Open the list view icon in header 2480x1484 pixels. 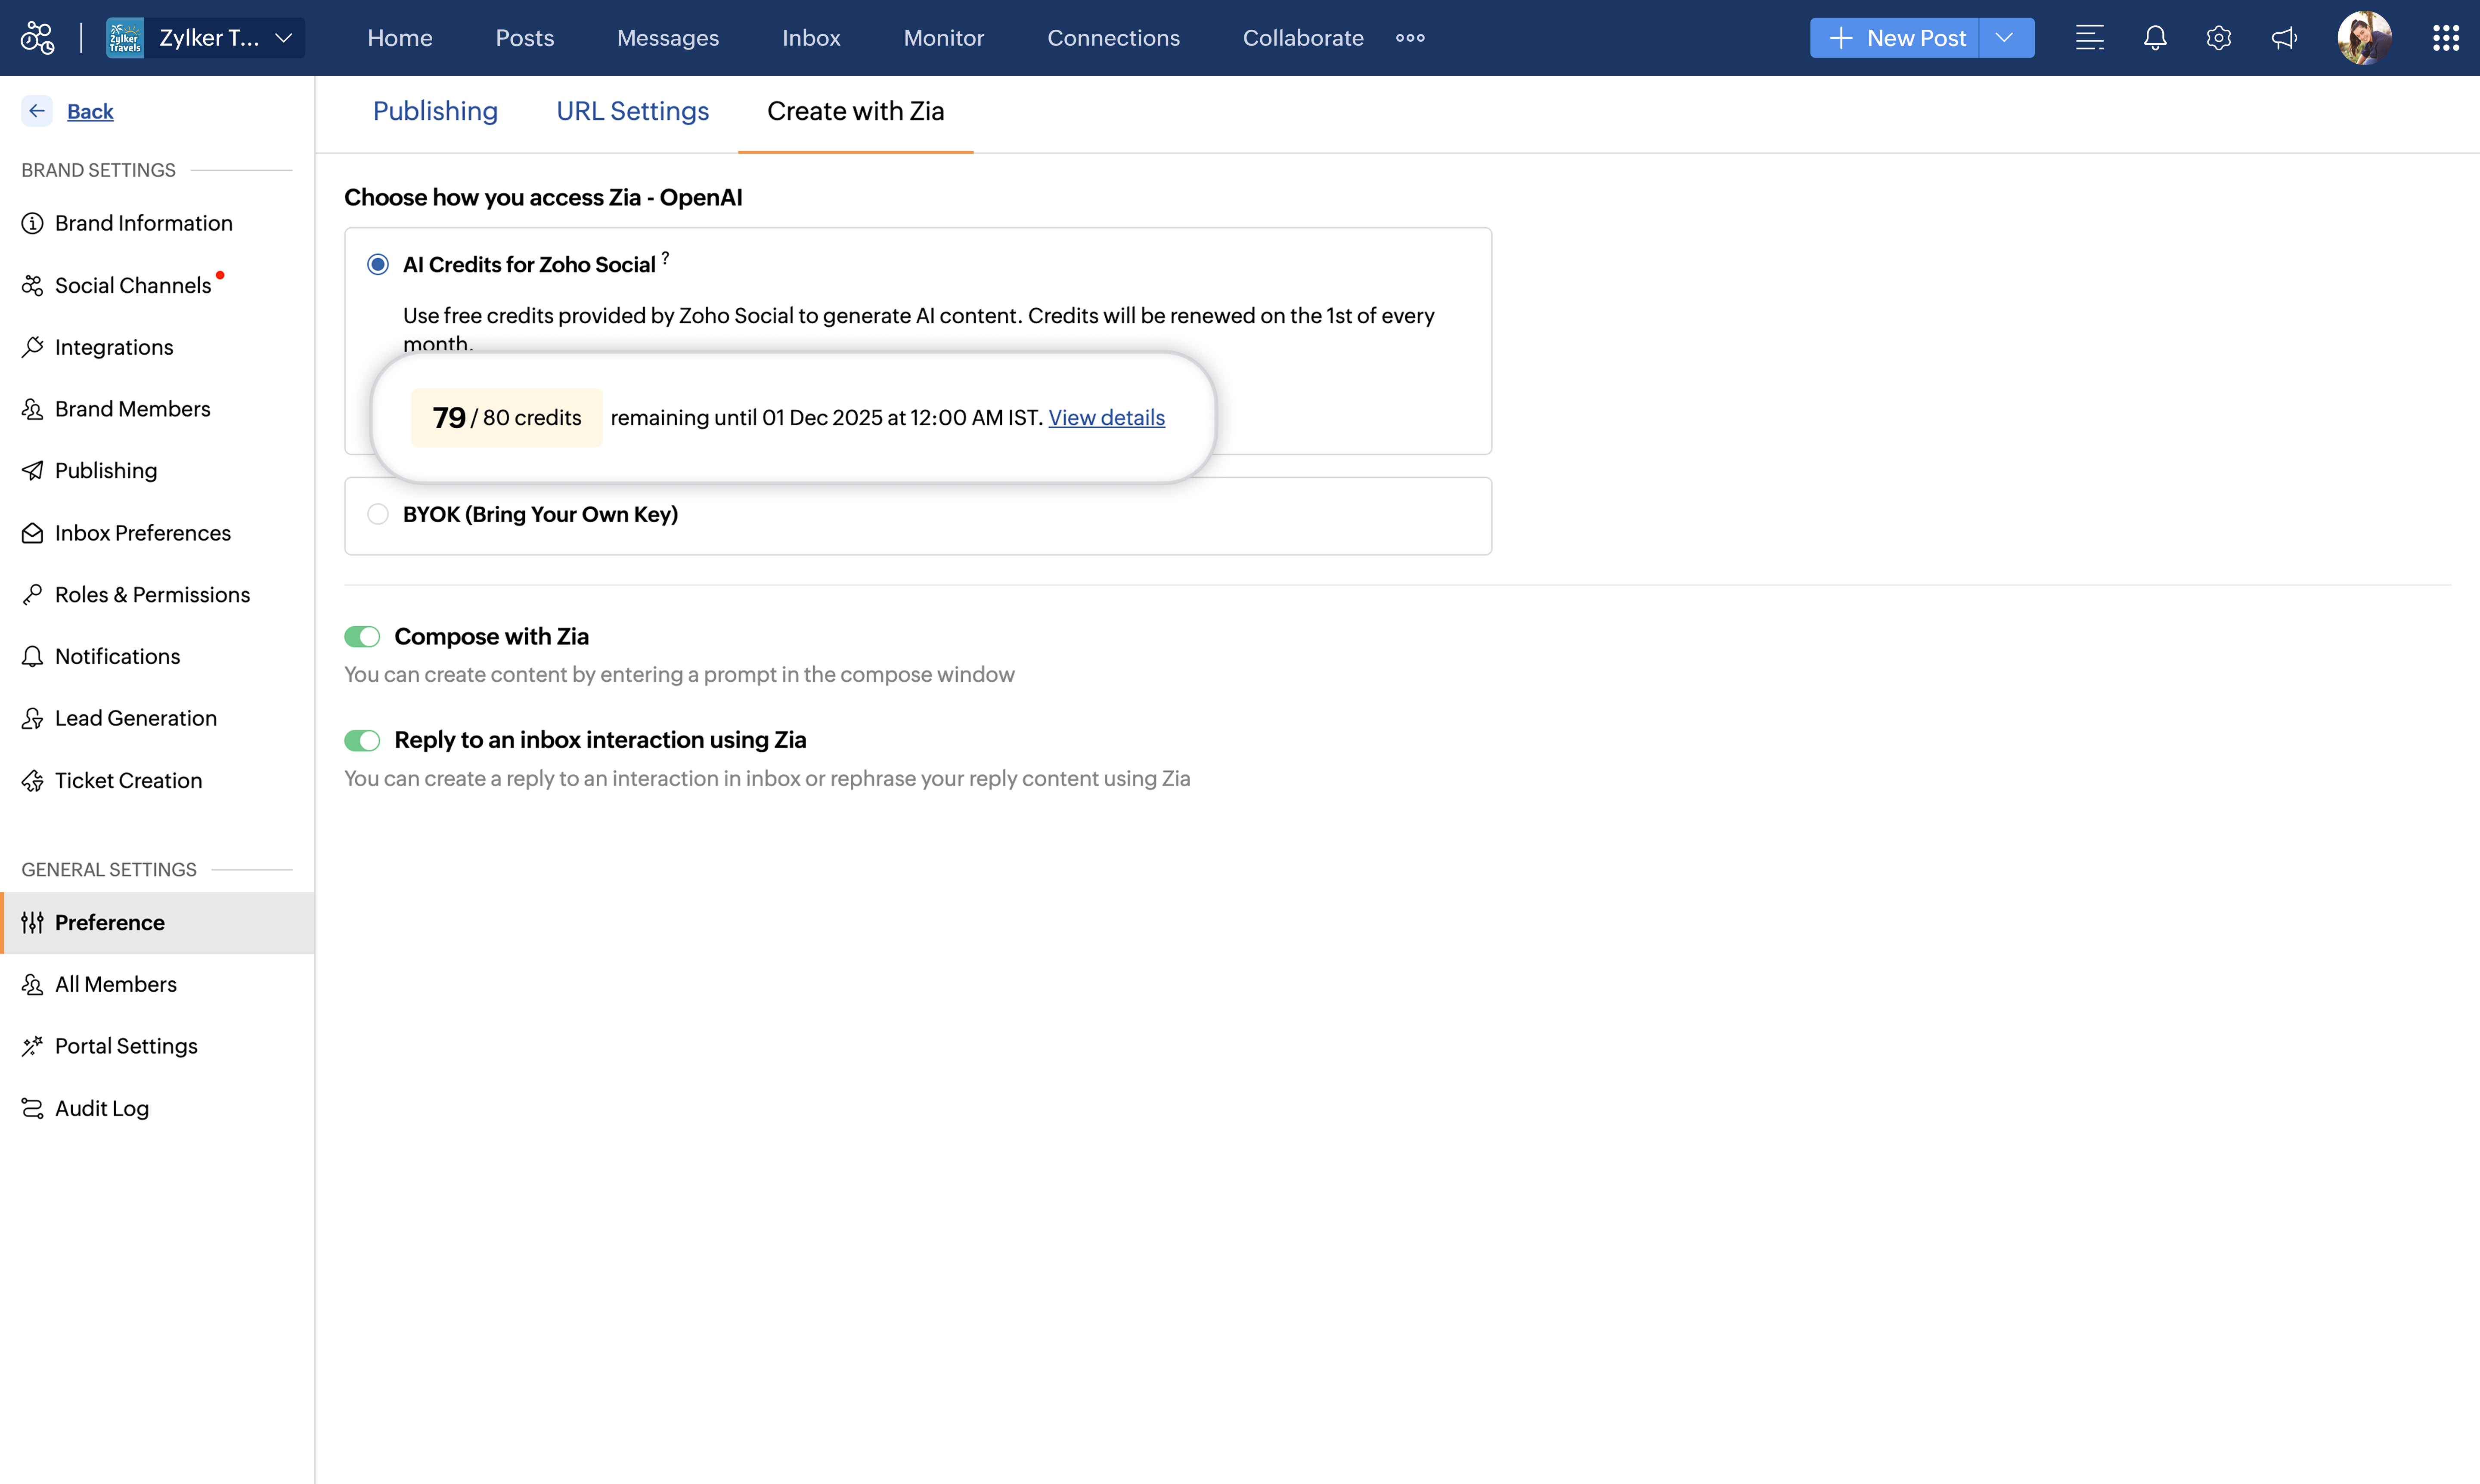pyautogui.click(x=2089, y=38)
